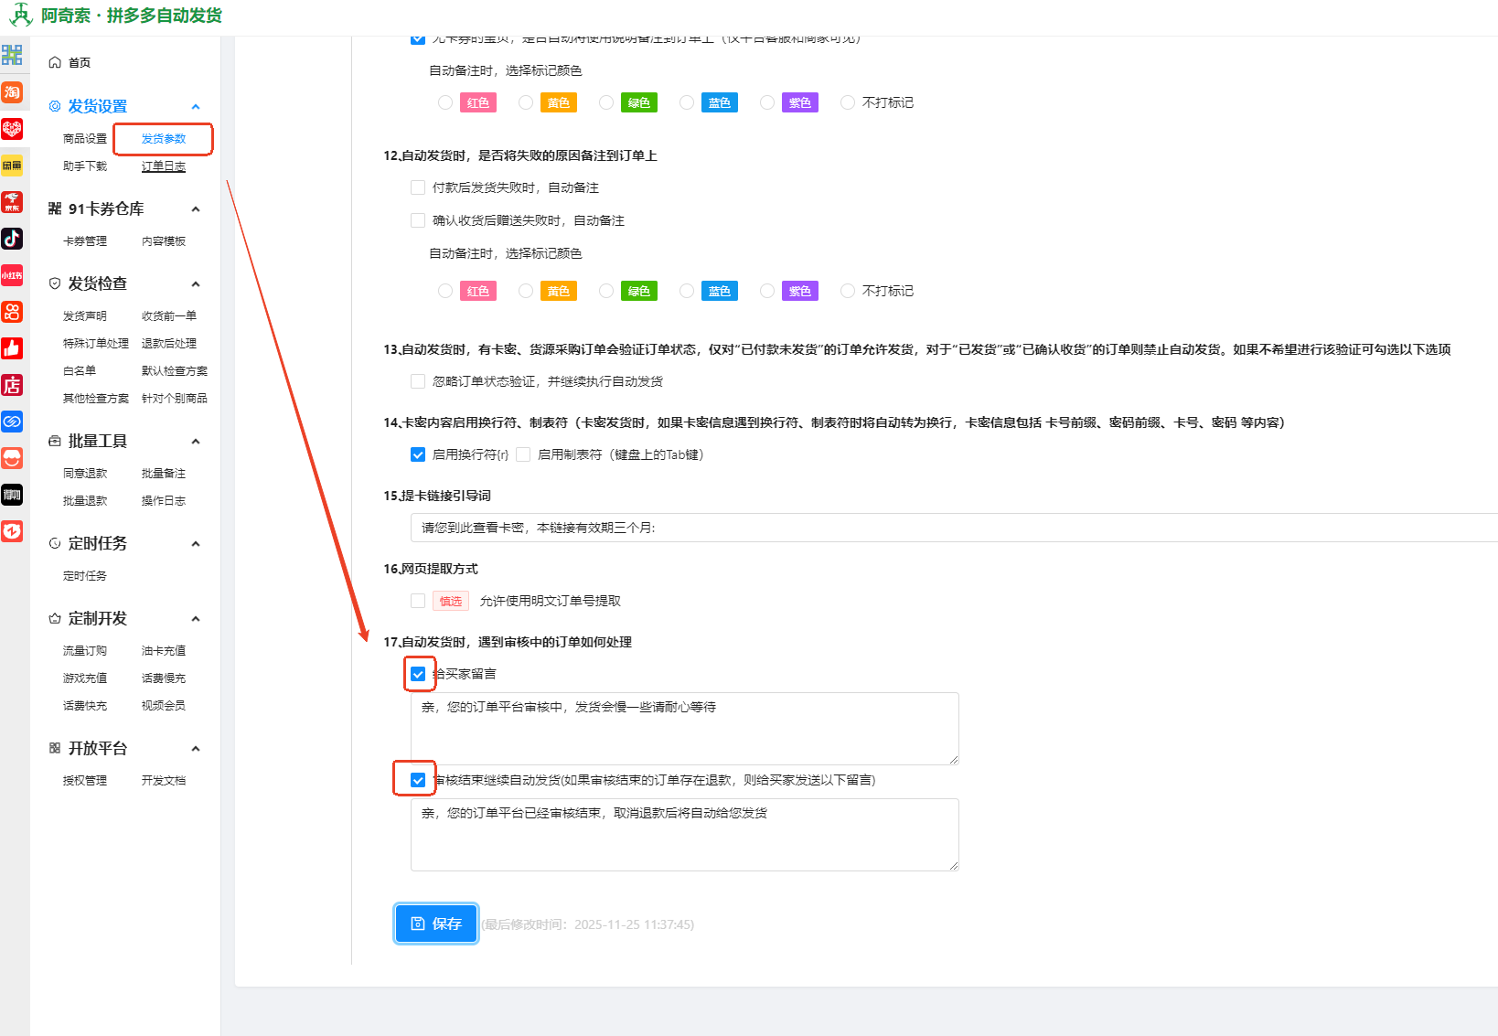Viewport: 1498px width, 1036px height.
Task: Click the clock icon beside 定时任务
Action: pyautogui.click(x=55, y=543)
